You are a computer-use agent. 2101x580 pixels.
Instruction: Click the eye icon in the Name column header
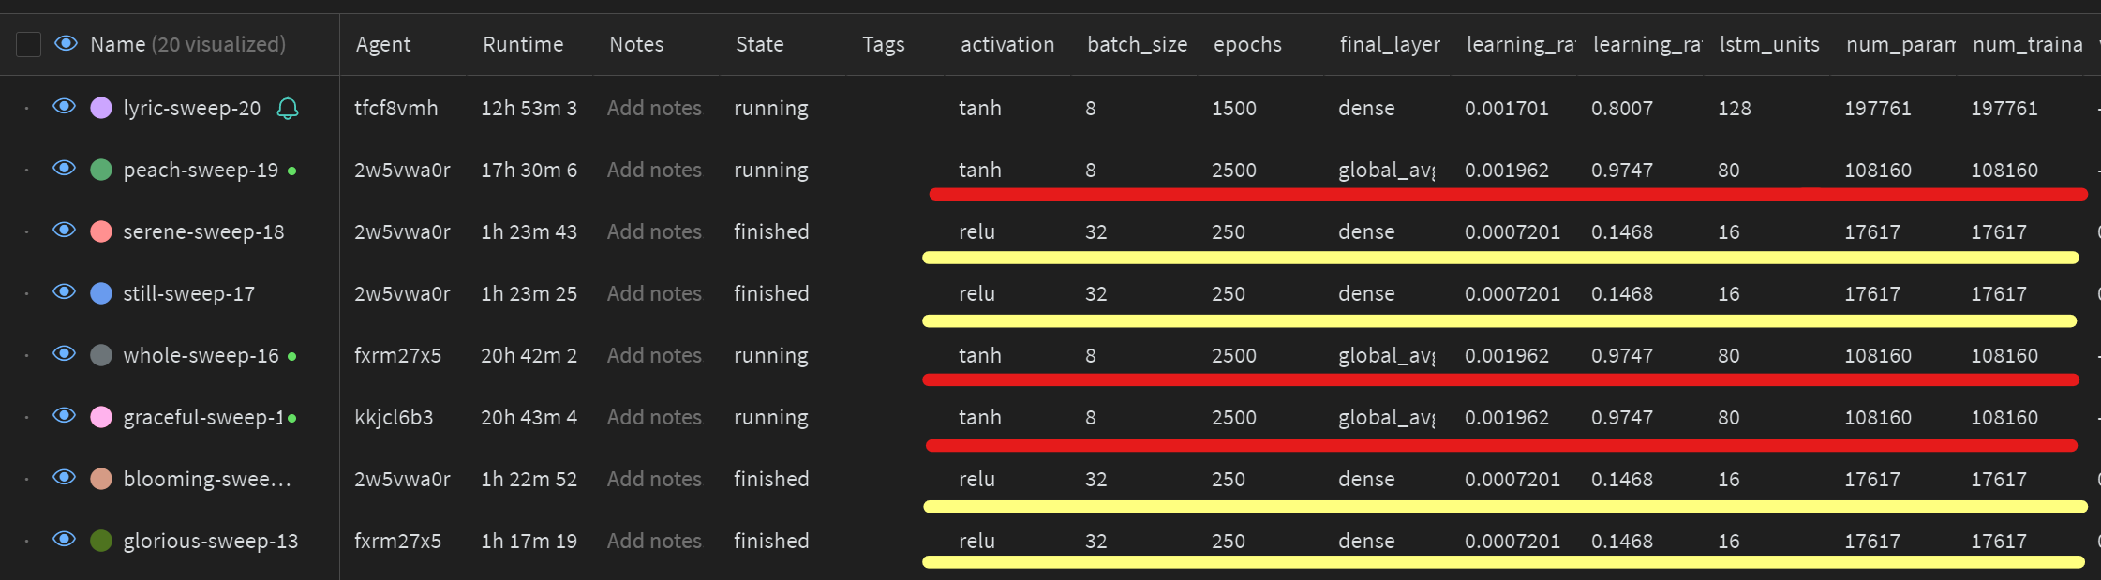coord(64,43)
